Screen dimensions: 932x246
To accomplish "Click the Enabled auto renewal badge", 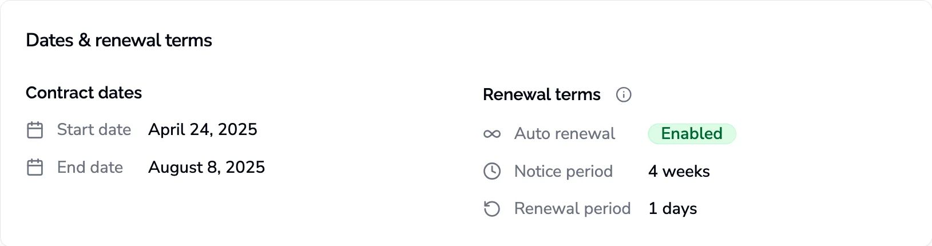I will tap(691, 134).
